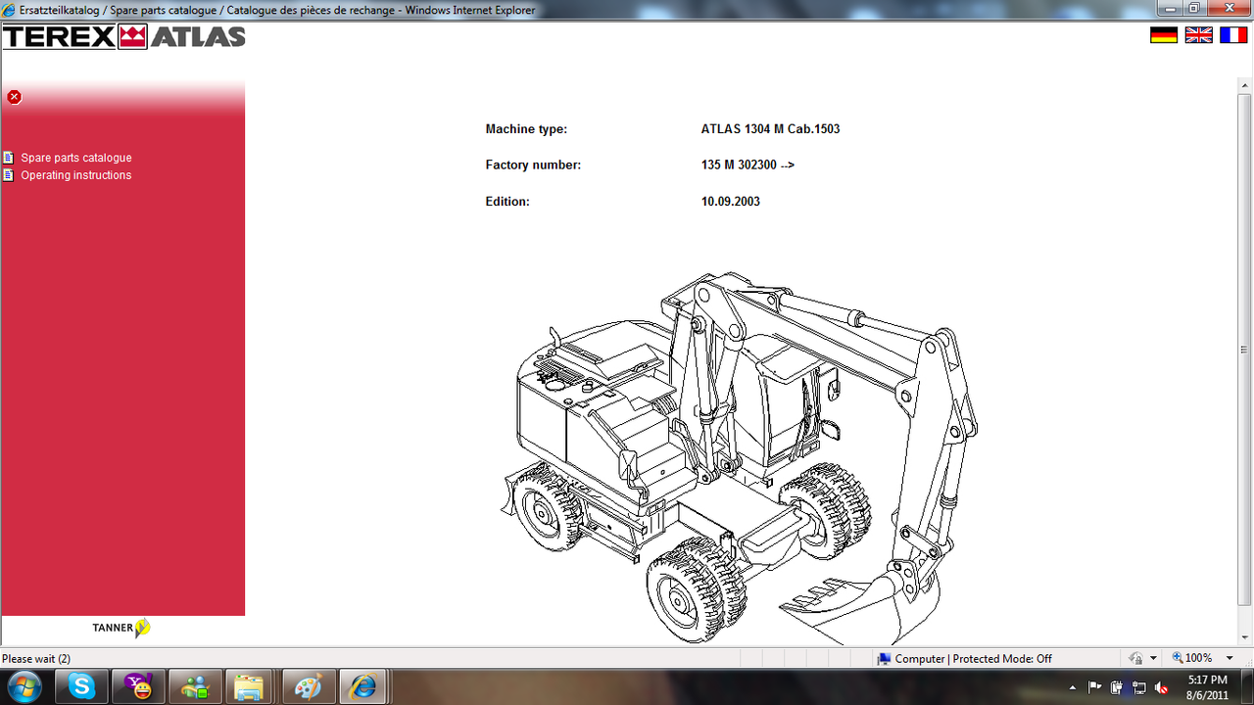Show hidden system tray icons

[x=1073, y=687]
